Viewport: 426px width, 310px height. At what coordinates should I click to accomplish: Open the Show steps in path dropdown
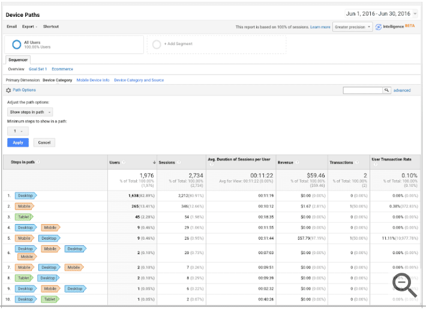30,112
